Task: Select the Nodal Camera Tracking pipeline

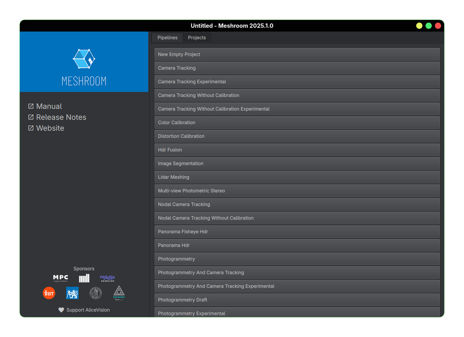Action: click(x=297, y=204)
